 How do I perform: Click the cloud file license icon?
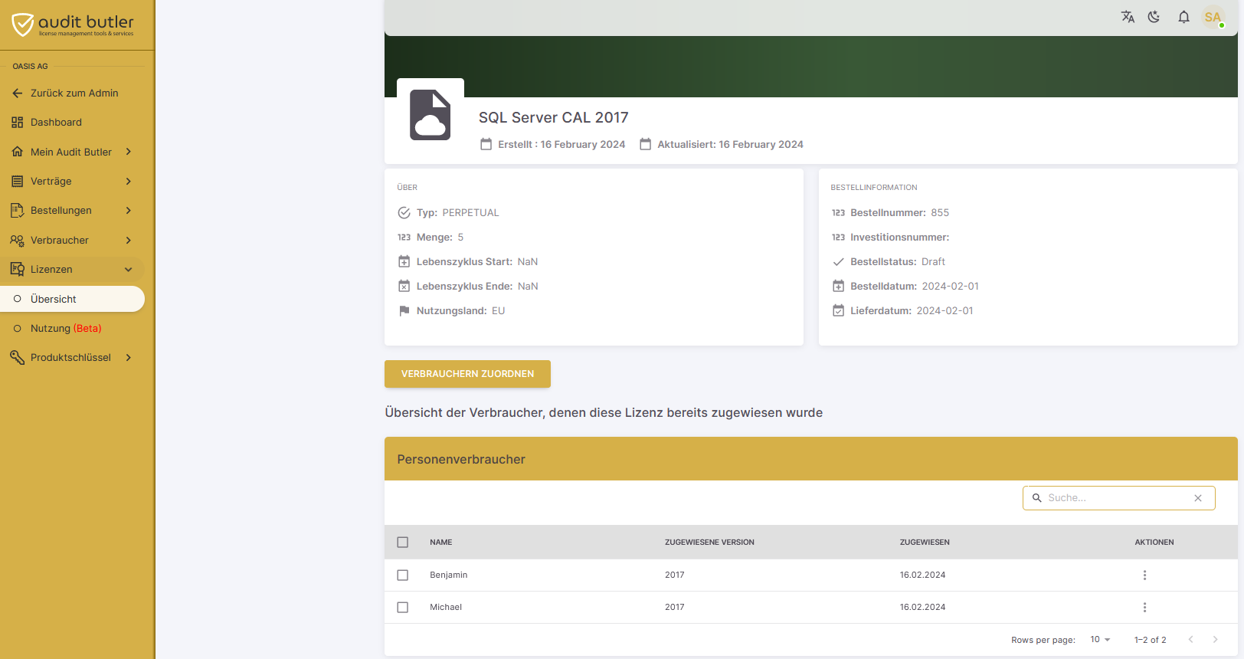(430, 115)
